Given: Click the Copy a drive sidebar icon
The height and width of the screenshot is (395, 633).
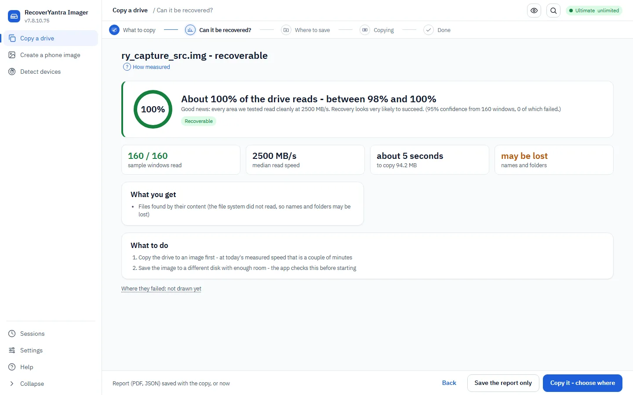Looking at the screenshot, I should [12, 38].
